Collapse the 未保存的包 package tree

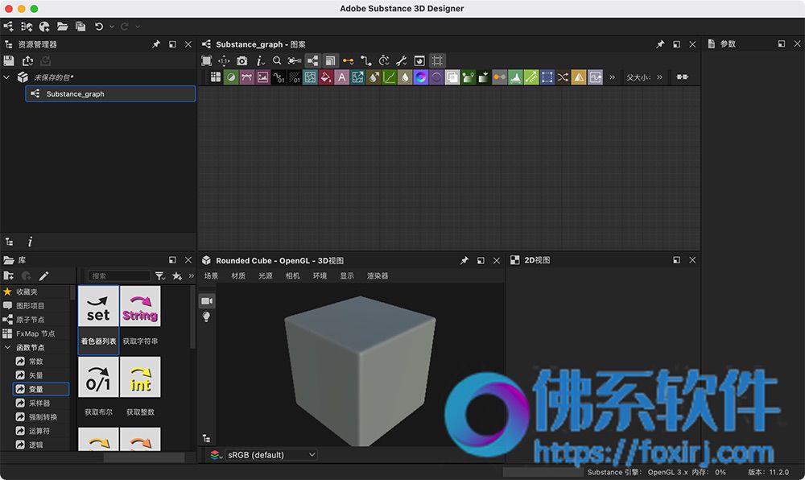pyautogui.click(x=6, y=77)
